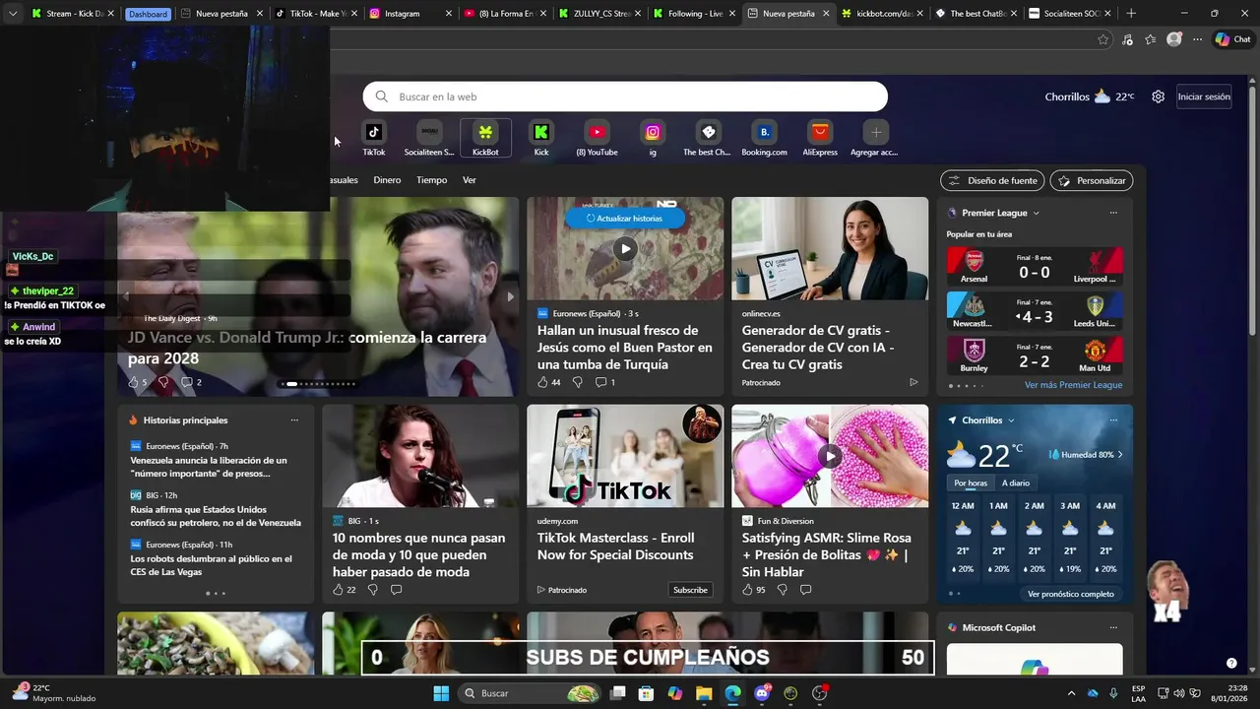1260x709 pixels.
Task: Open Ver pronóstico completo link
Action: [x=1071, y=594]
